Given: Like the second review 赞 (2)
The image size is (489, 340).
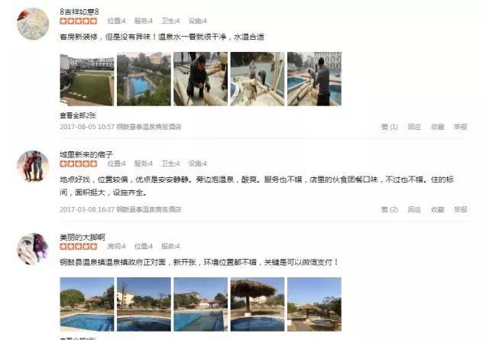Looking at the screenshot, I should click(x=389, y=209).
